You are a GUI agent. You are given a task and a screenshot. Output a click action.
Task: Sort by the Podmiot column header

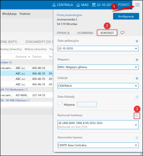21,57
